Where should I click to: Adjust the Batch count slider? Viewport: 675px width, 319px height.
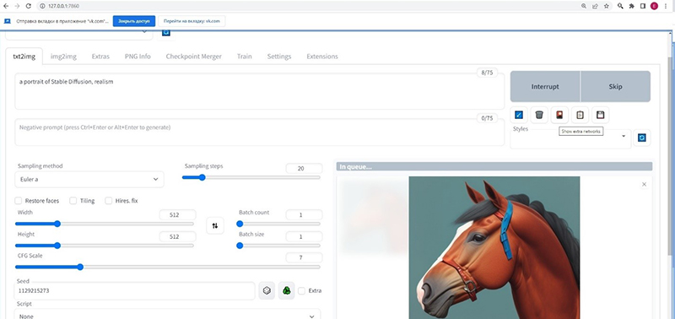278,224
